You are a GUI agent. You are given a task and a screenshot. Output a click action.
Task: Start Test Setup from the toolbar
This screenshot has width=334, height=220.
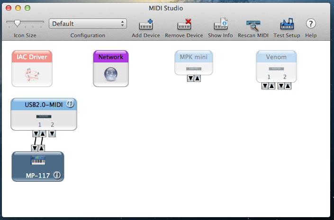coord(287,24)
